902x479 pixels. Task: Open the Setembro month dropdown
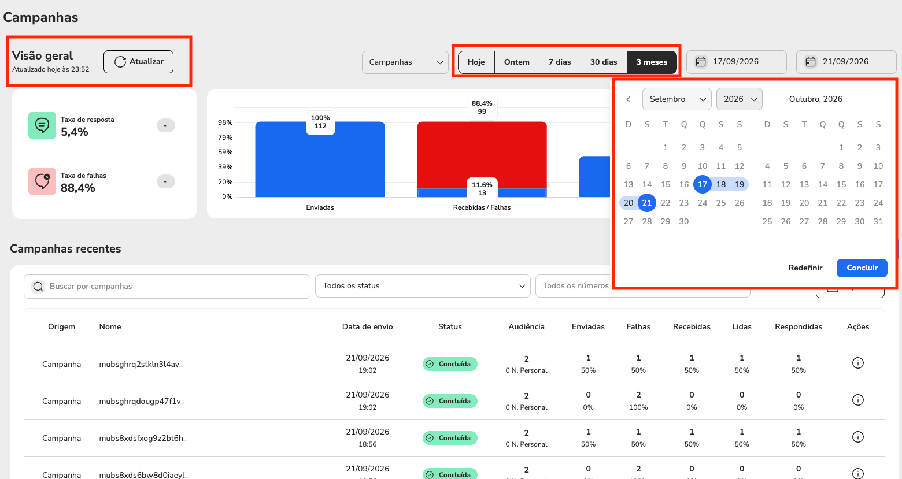coord(677,99)
